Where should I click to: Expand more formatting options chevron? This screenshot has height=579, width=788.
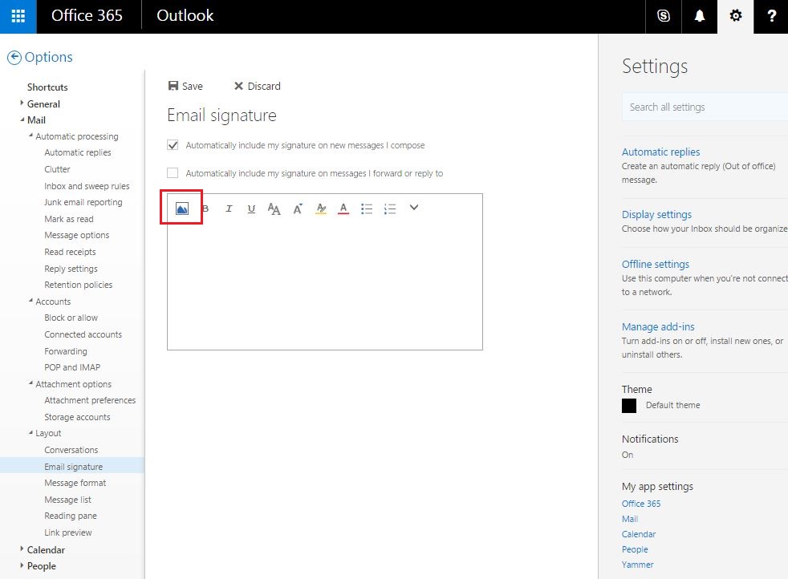[413, 207]
